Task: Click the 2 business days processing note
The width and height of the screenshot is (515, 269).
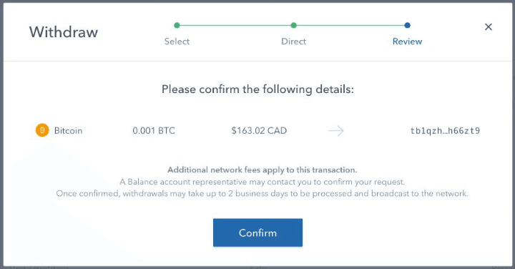Action: click(x=262, y=193)
